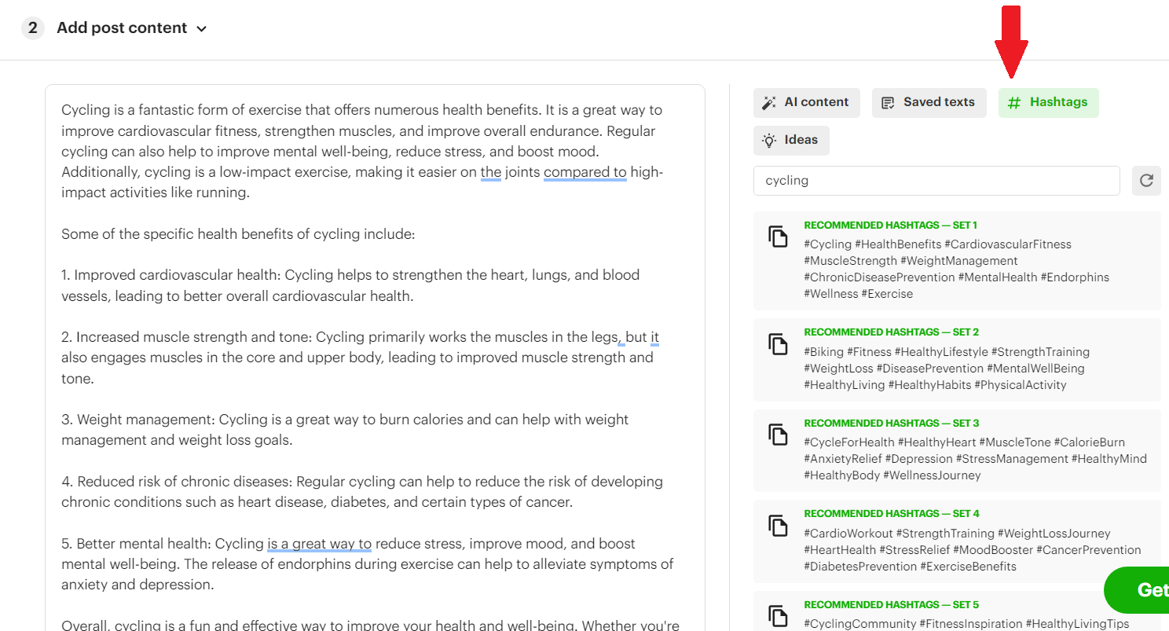Click the Recommended Hashtags — Set 5 heading
The height and width of the screenshot is (631, 1169).
coord(892,605)
